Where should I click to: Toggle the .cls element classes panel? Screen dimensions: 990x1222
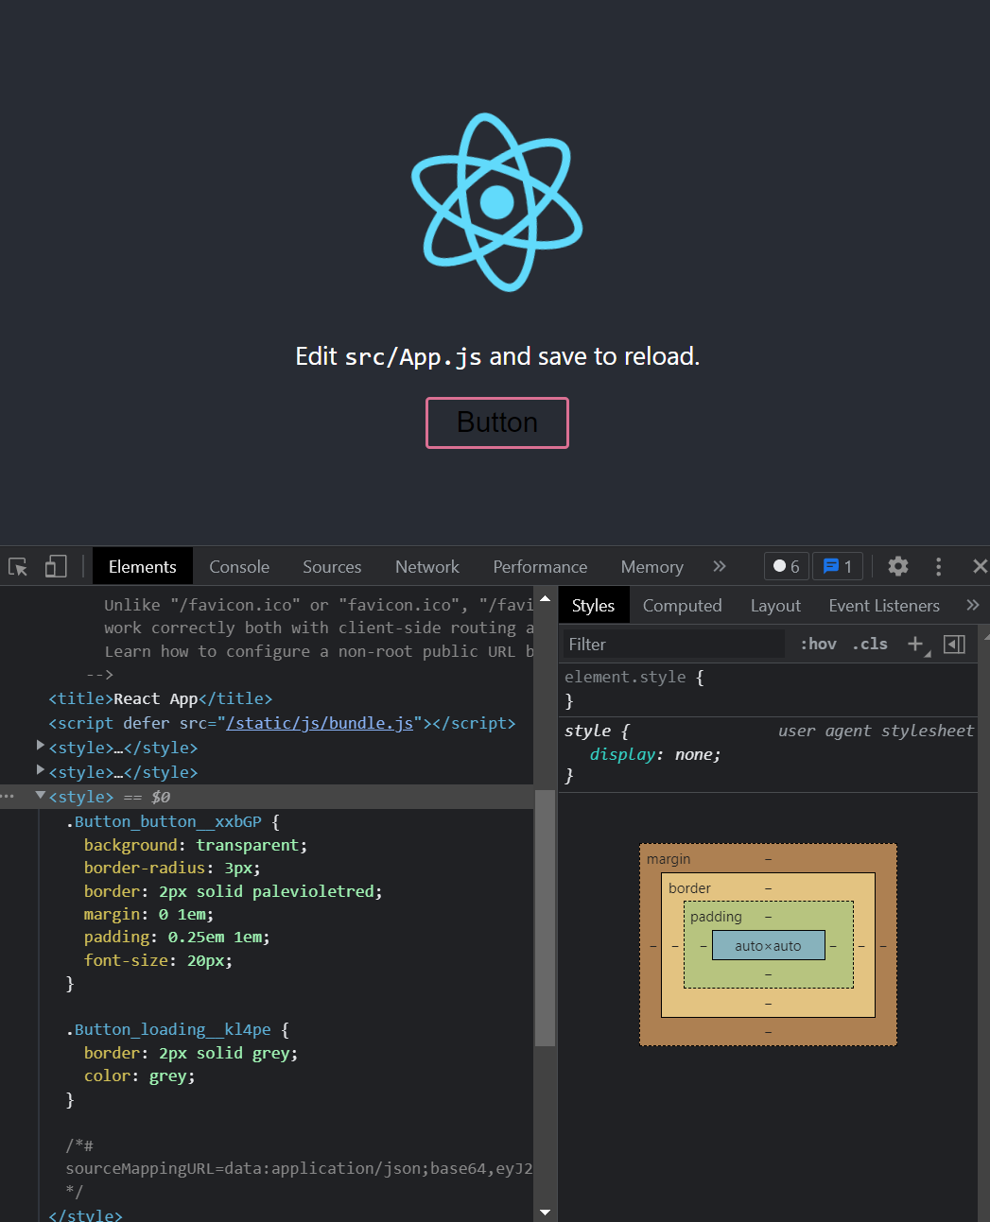(x=870, y=645)
